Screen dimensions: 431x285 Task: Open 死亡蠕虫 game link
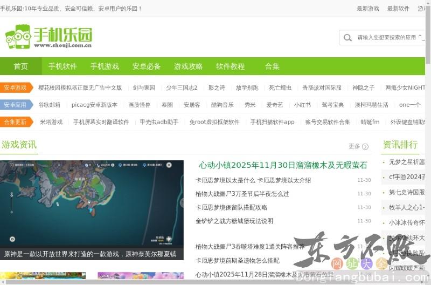coord(280,88)
